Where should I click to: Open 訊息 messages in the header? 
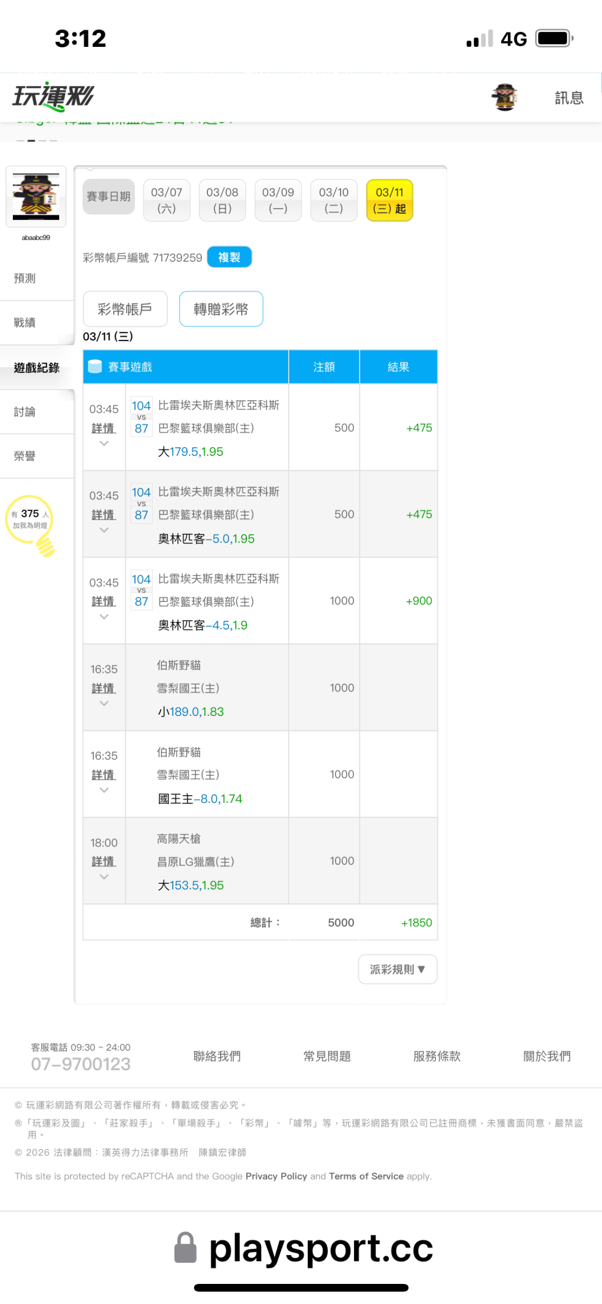(569, 98)
